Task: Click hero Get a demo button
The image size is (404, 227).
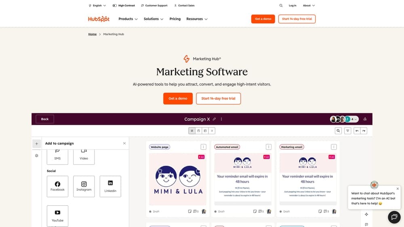Action: [178, 98]
